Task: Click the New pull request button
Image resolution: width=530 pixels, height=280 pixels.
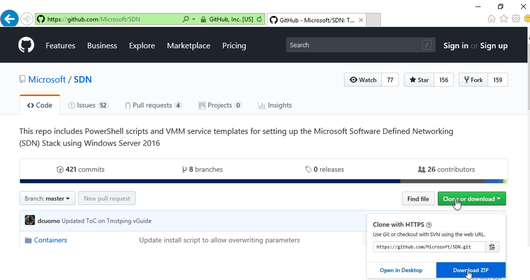Action: pyautogui.click(x=107, y=198)
